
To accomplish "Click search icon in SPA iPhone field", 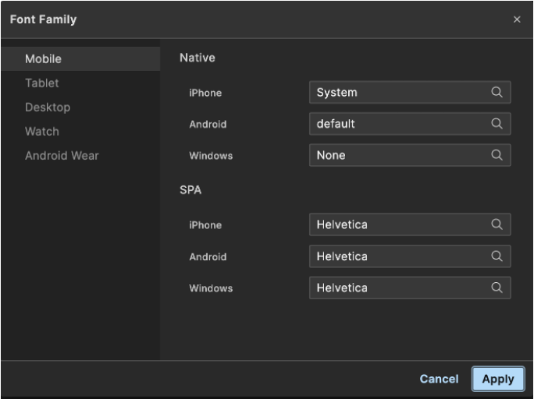I will [x=497, y=224].
